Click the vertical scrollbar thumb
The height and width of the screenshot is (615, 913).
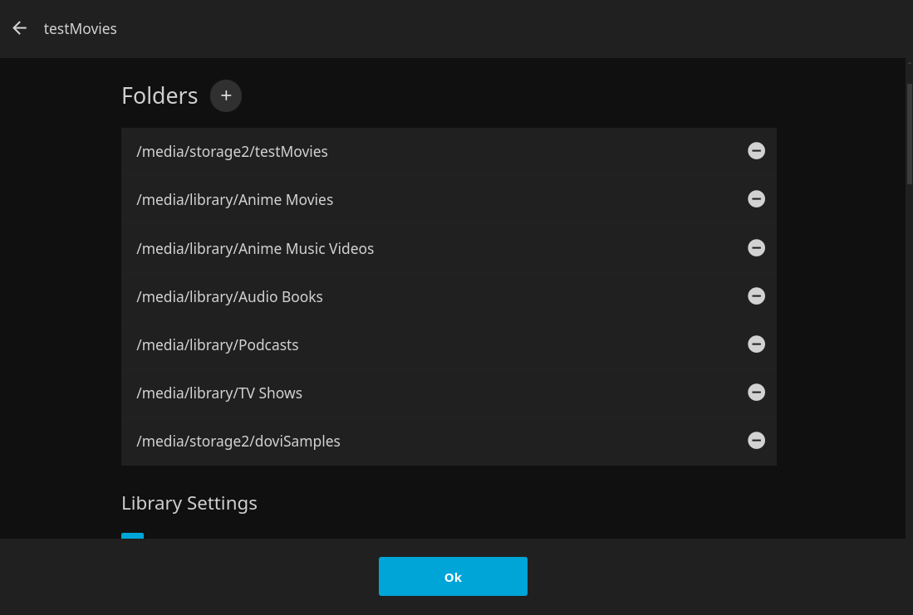click(x=909, y=133)
